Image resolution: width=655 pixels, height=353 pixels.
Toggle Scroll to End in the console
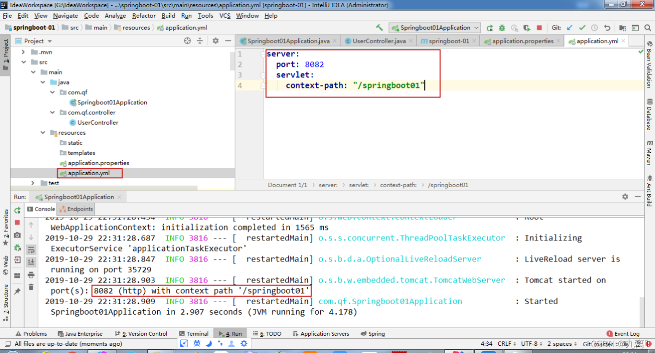pos(31,262)
